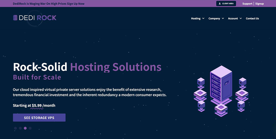Click the small cube at the illustration's top-left

point(201,81)
